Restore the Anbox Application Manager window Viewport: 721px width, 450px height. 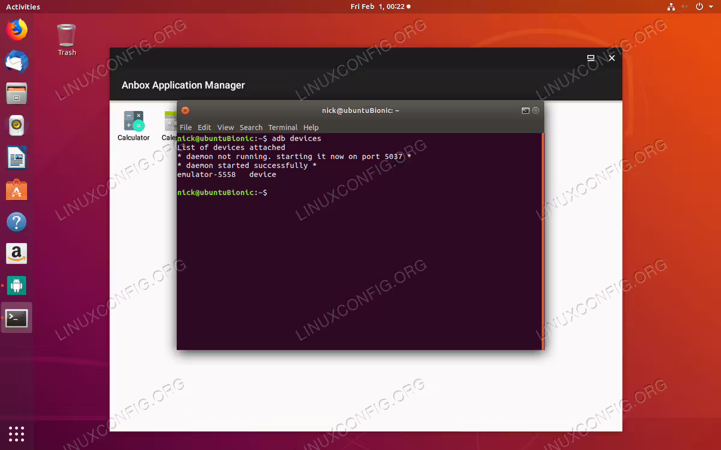coord(591,58)
